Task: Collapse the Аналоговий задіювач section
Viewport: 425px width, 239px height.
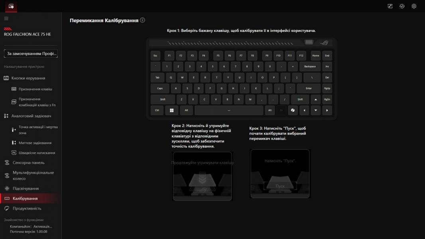Action: 31,116
